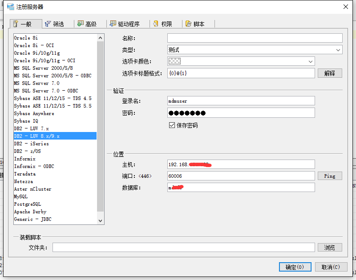Click the 数据库 input field

coord(241,188)
